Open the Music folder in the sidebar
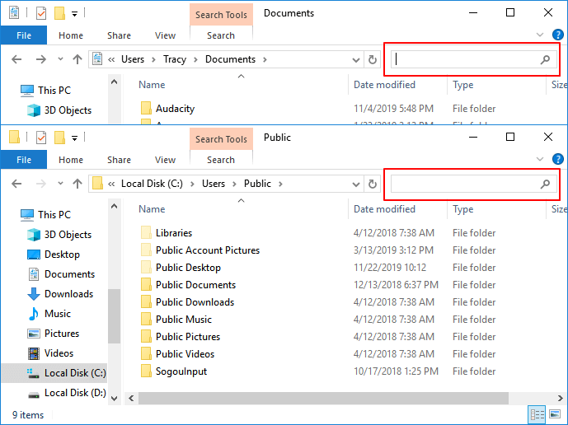Image resolution: width=568 pixels, height=425 pixels. (57, 314)
